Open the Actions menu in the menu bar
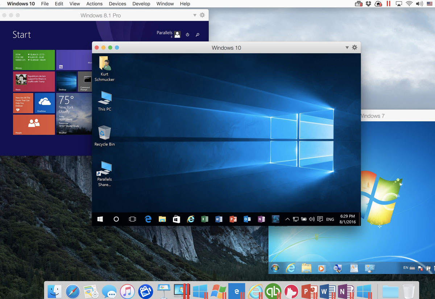The width and height of the screenshot is (435, 299). pos(94,4)
